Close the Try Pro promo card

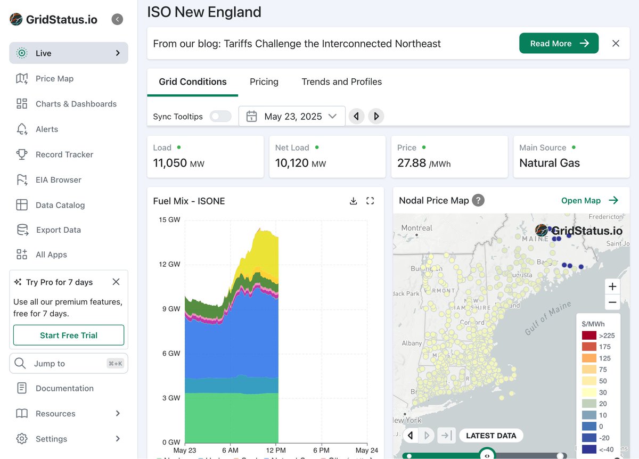click(x=116, y=282)
